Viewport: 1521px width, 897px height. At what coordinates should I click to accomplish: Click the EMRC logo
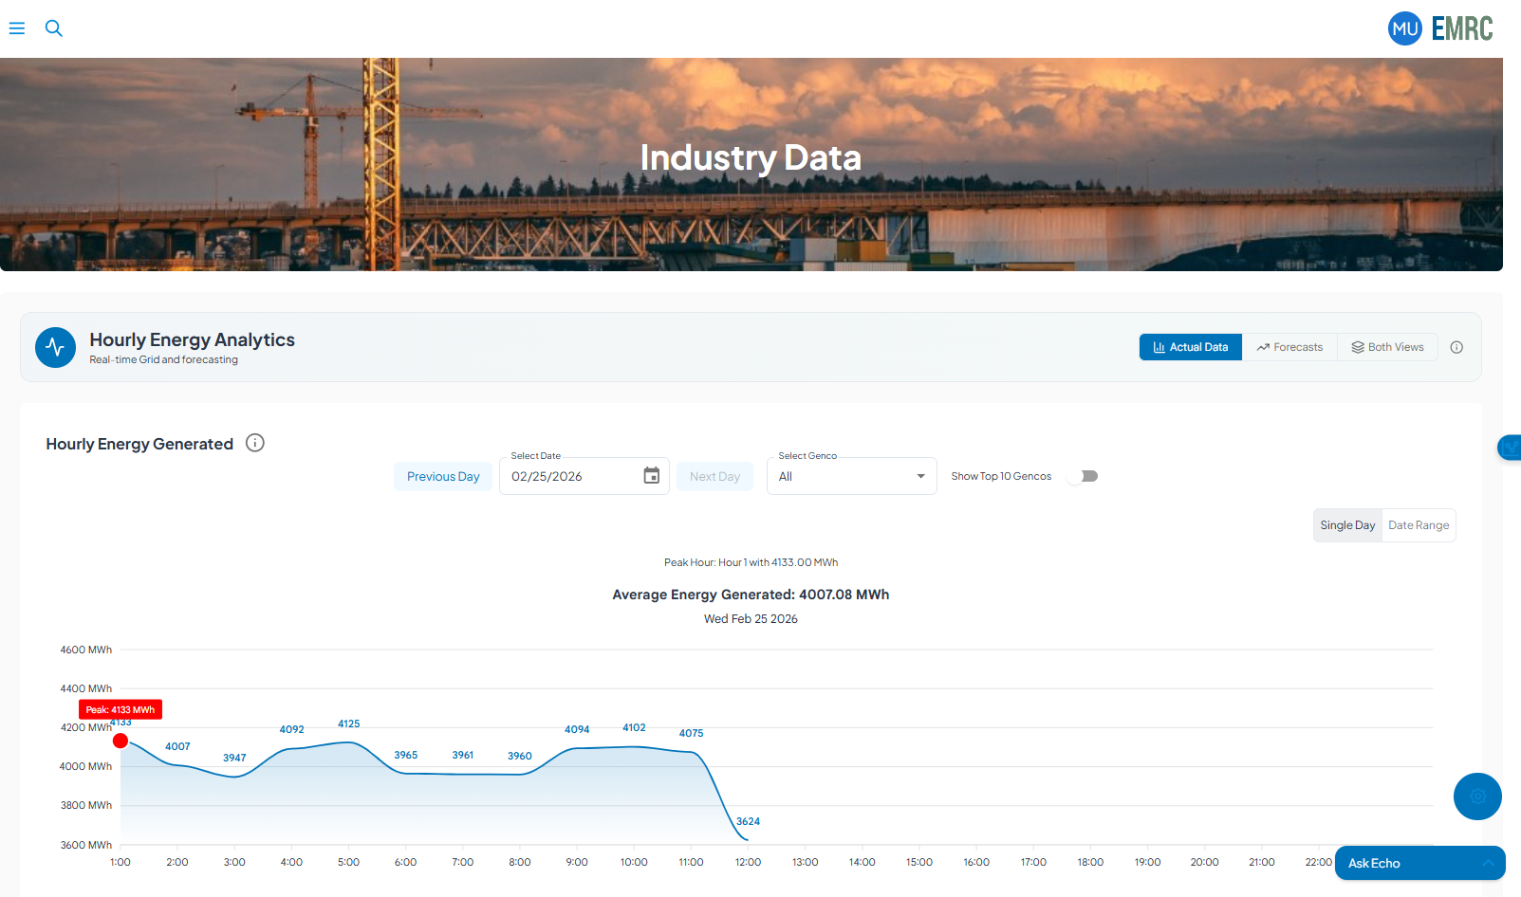click(1462, 28)
